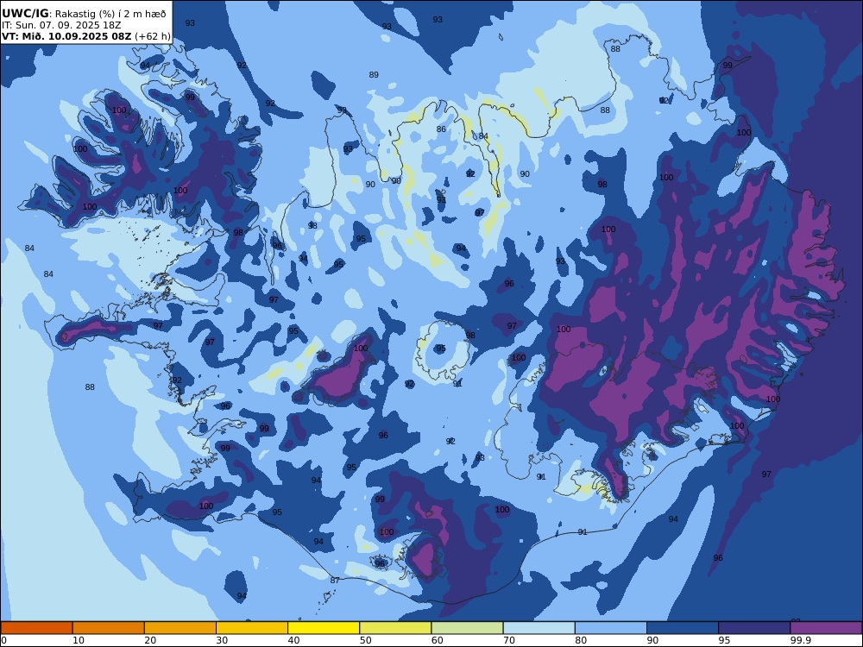
Task: Click the 'VT: Mið. 10.09.2025 08Z (+62 h)' line
Action: tap(85, 36)
